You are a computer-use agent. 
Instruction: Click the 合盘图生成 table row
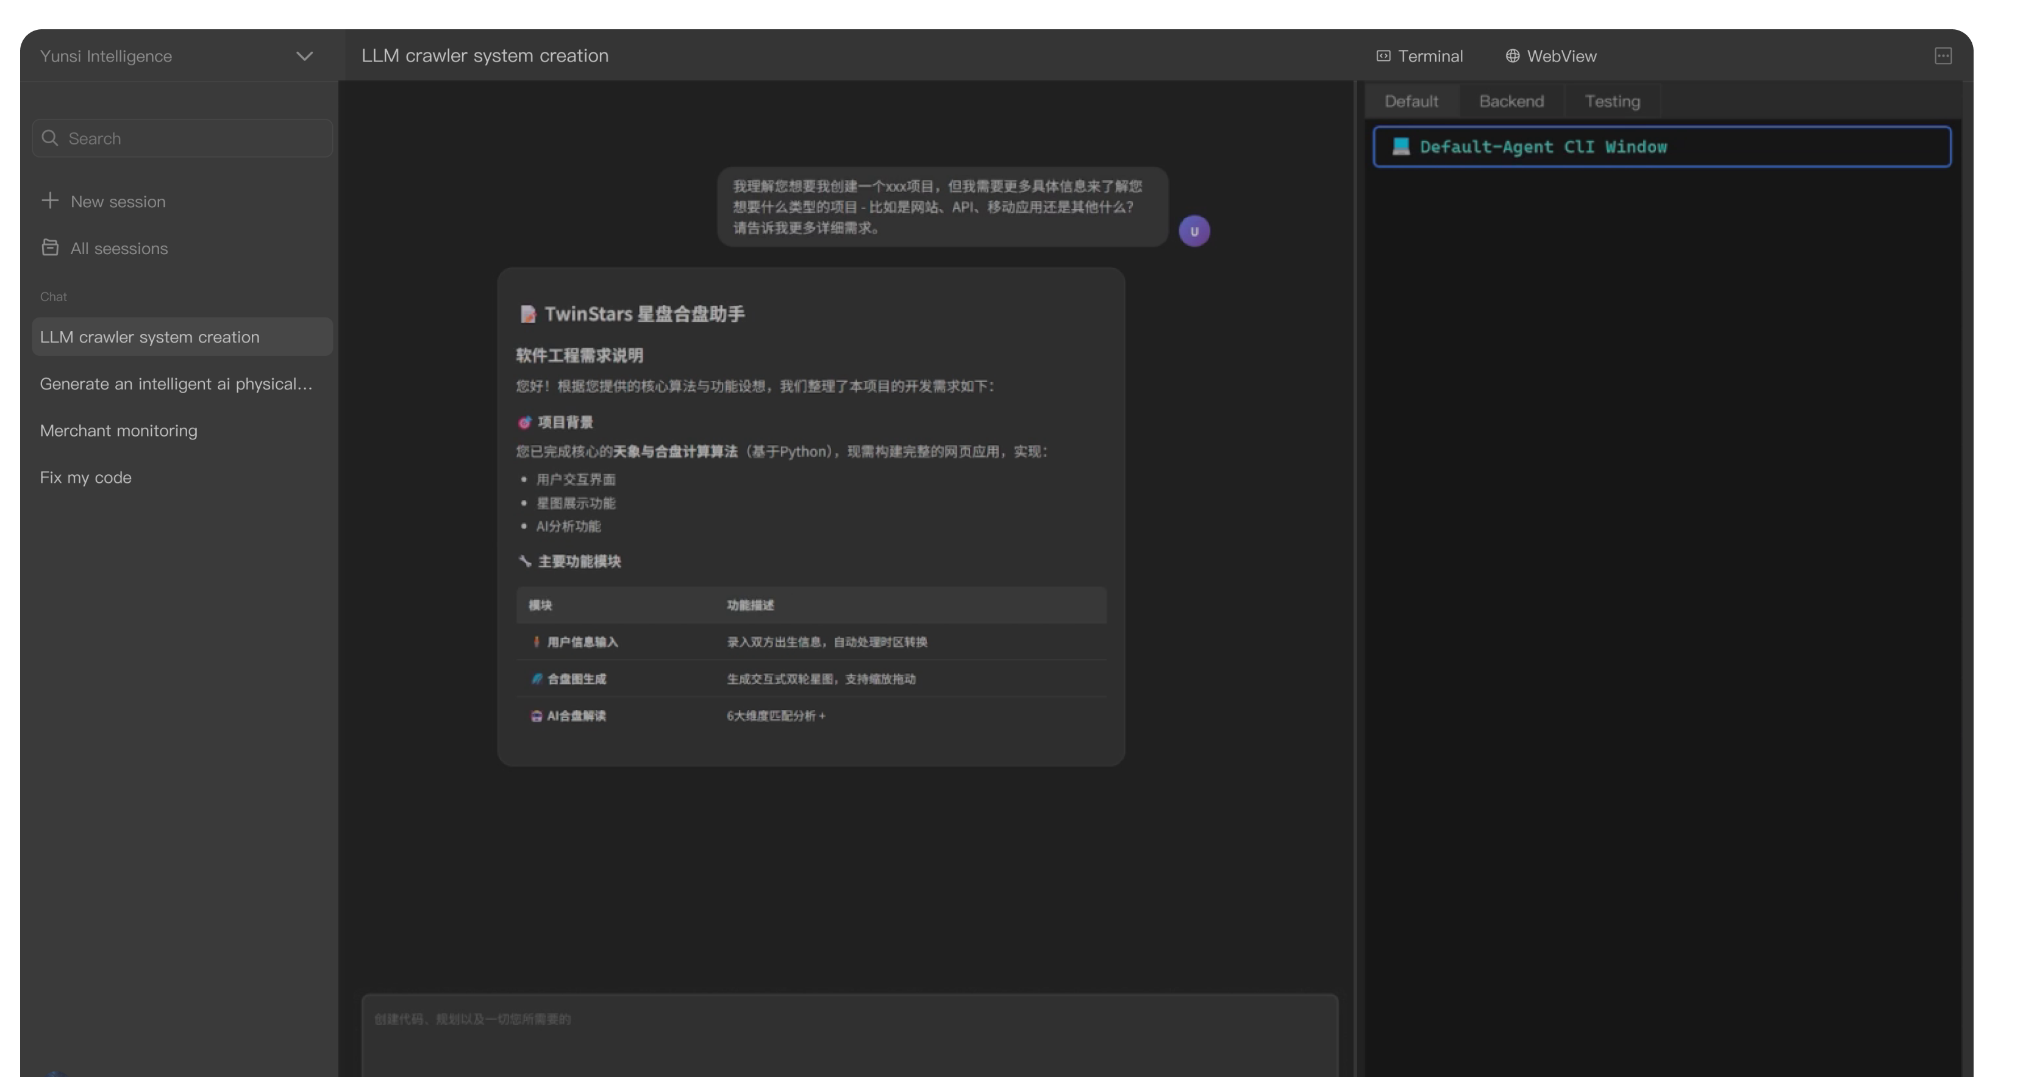point(812,679)
